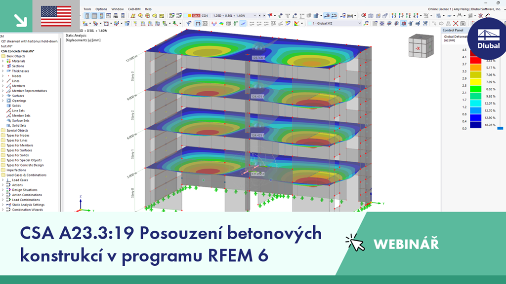The height and width of the screenshot is (284, 506).
Task: Select CSA Concrete Final.rf6* model in navigator
Action: (18, 51)
